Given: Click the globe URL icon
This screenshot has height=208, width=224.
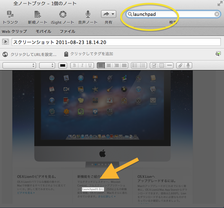Looking at the screenshot, I should pos(5,54).
